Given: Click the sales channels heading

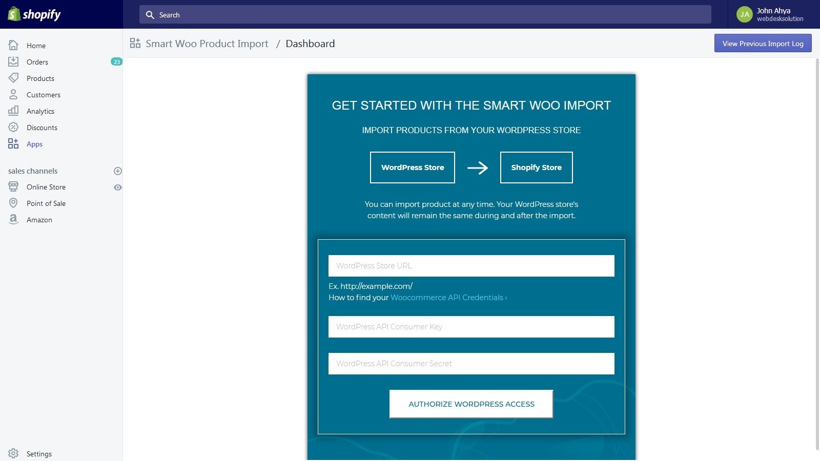Looking at the screenshot, I should coord(33,171).
